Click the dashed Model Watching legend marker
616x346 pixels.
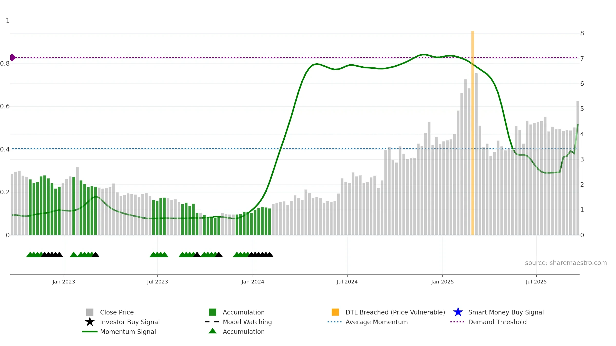pos(212,322)
